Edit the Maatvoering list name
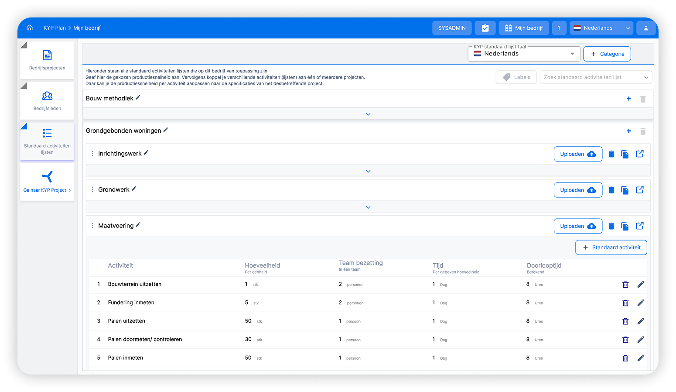Screen dimensions: 676x392 (138, 225)
